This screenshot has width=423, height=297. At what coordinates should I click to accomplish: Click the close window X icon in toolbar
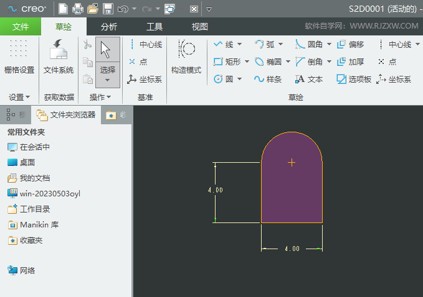click(194, 9)
